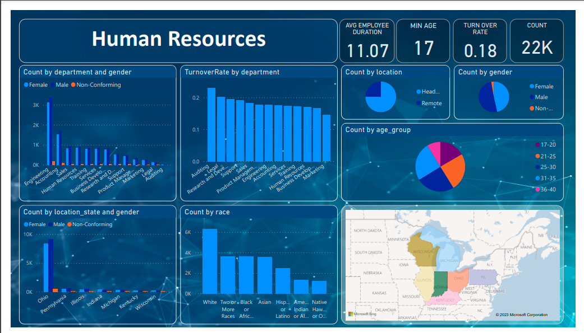
Task: Select the Black or African bar
Action: click(x=246, y=275)
